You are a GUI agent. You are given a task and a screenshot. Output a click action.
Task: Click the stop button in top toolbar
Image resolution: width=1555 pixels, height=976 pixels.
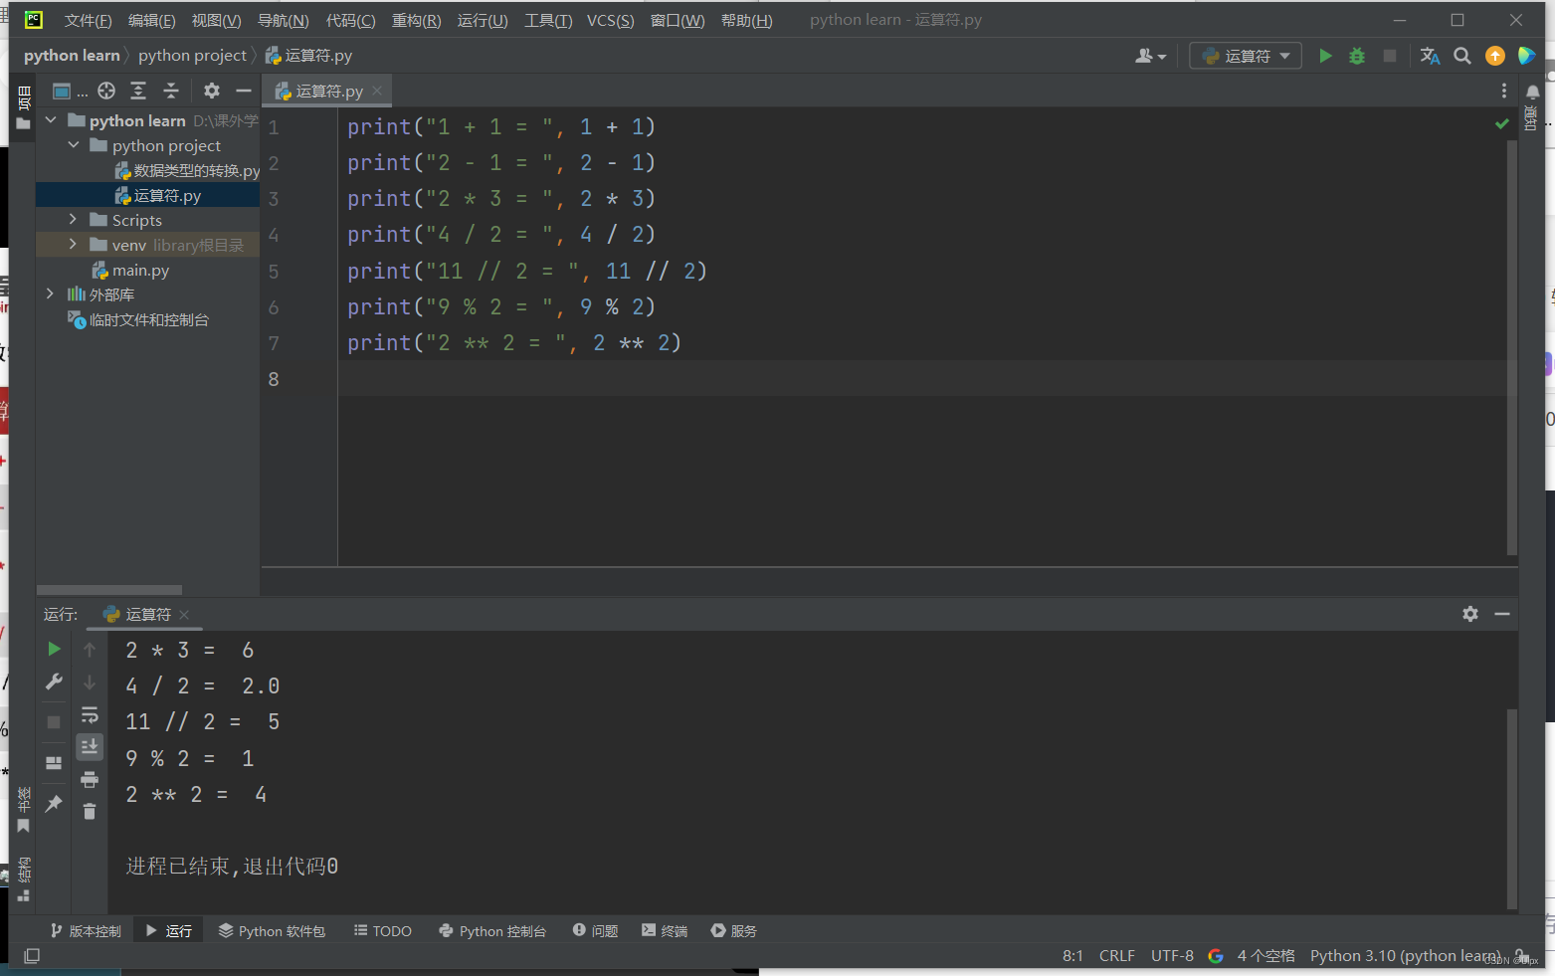click(1390, 56)
